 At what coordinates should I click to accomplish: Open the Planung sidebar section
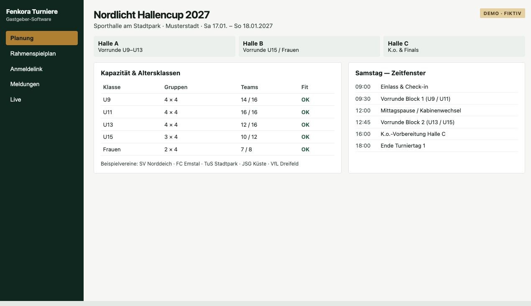coord(42,38)
